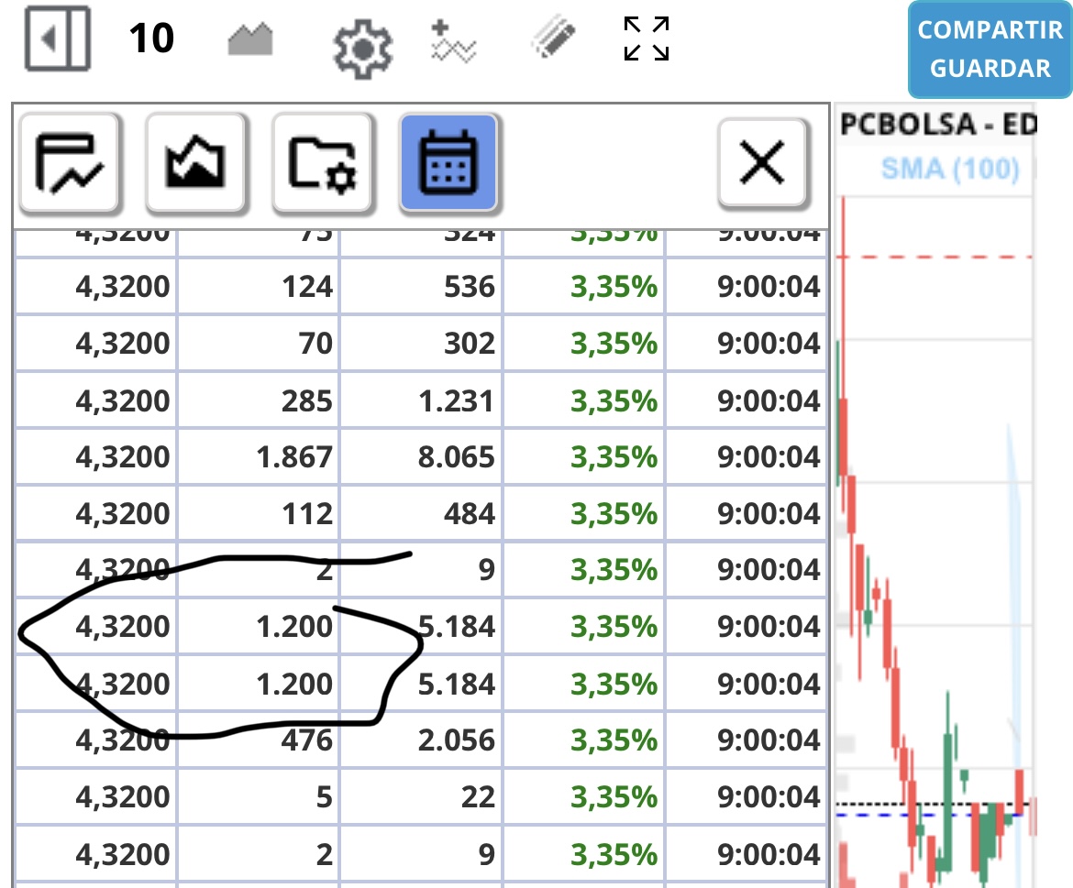Screen dimensions: 1073x888
Task: Select the volume cell 124
Action: point(259,287)
